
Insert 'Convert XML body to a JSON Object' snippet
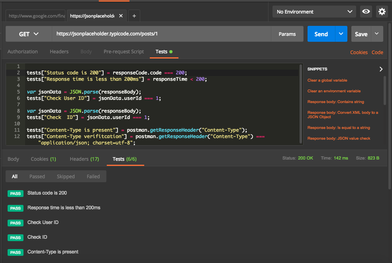[x=343, y=115]
